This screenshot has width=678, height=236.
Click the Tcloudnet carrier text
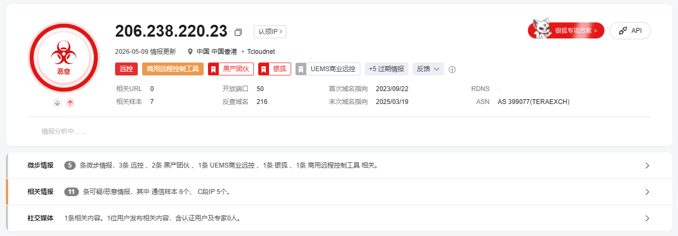click(x=261, y=52)
